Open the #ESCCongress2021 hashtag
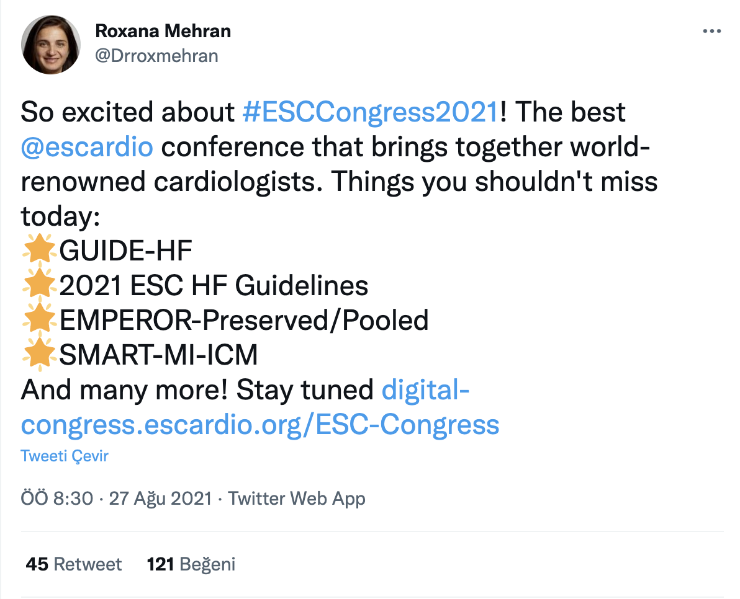 click(x=371, y=112)
